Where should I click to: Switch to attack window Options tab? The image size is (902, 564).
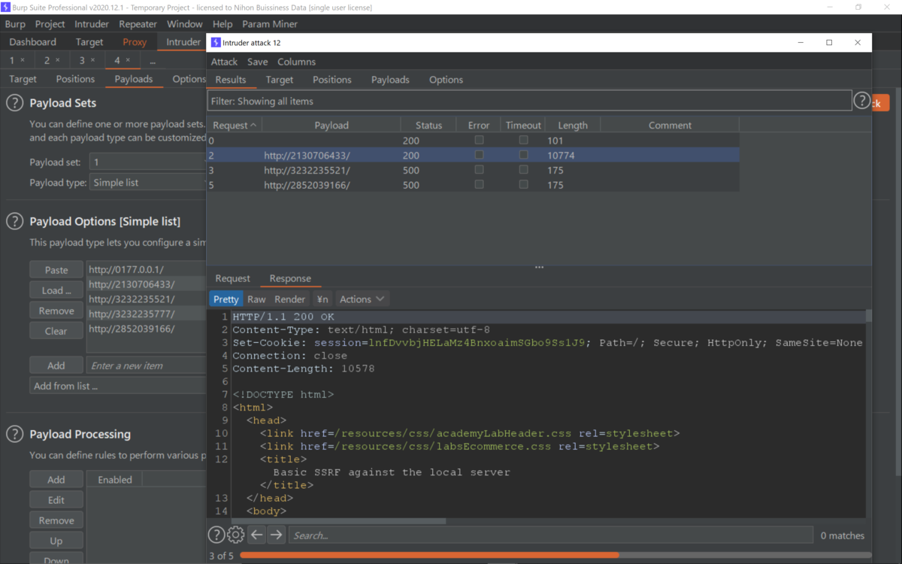pyautogui.click(x=446, y=80)
